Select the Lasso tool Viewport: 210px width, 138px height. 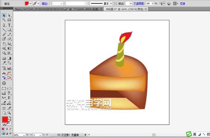tap(9, 20)
